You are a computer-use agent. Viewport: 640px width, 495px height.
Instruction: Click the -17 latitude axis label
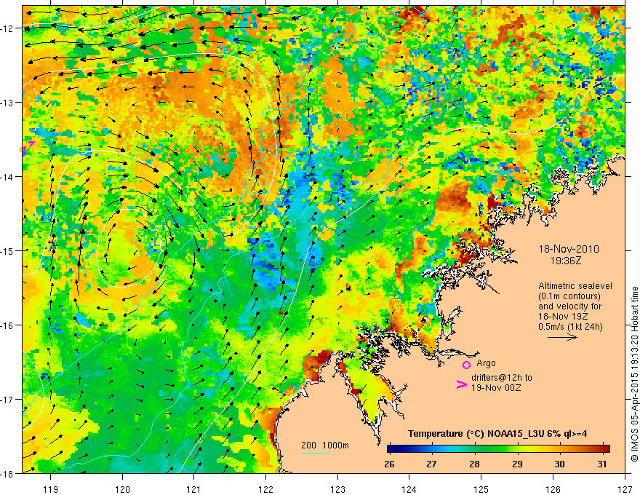tap(8, 400)
